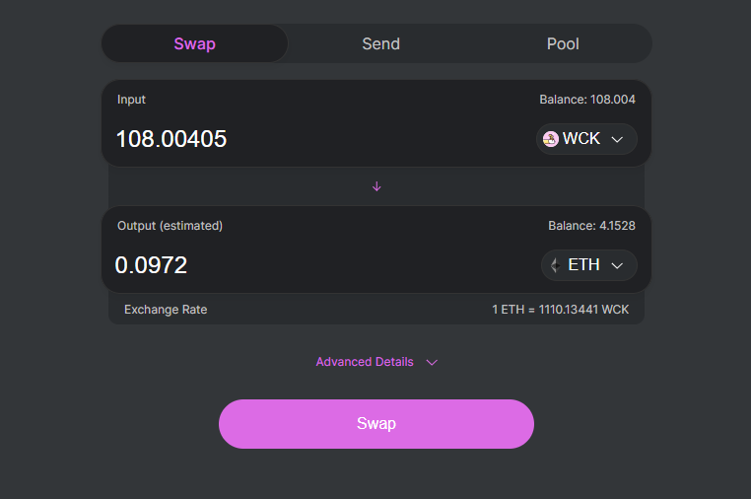751x499 pixels.
Task: Click the chevron next to Advanced Details
Action: coord(432,362)
